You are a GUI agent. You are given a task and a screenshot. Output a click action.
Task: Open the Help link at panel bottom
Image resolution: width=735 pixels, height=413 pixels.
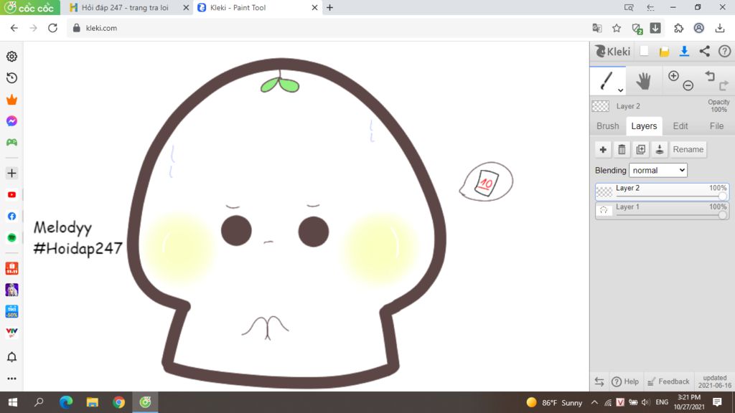coord(625,381)
